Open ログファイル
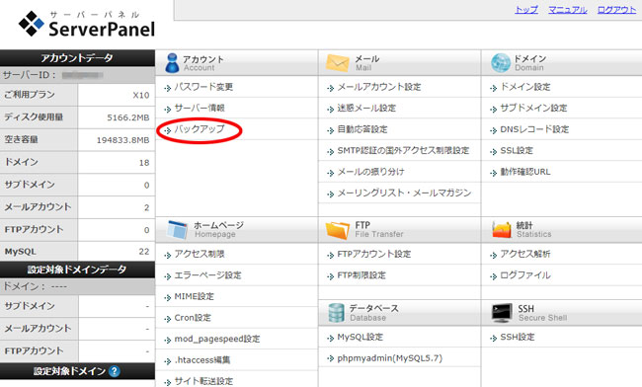The image size is (642, 387). click(x=524, y=275)
